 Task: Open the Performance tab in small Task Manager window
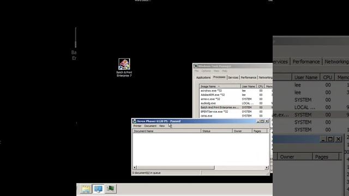249,77
